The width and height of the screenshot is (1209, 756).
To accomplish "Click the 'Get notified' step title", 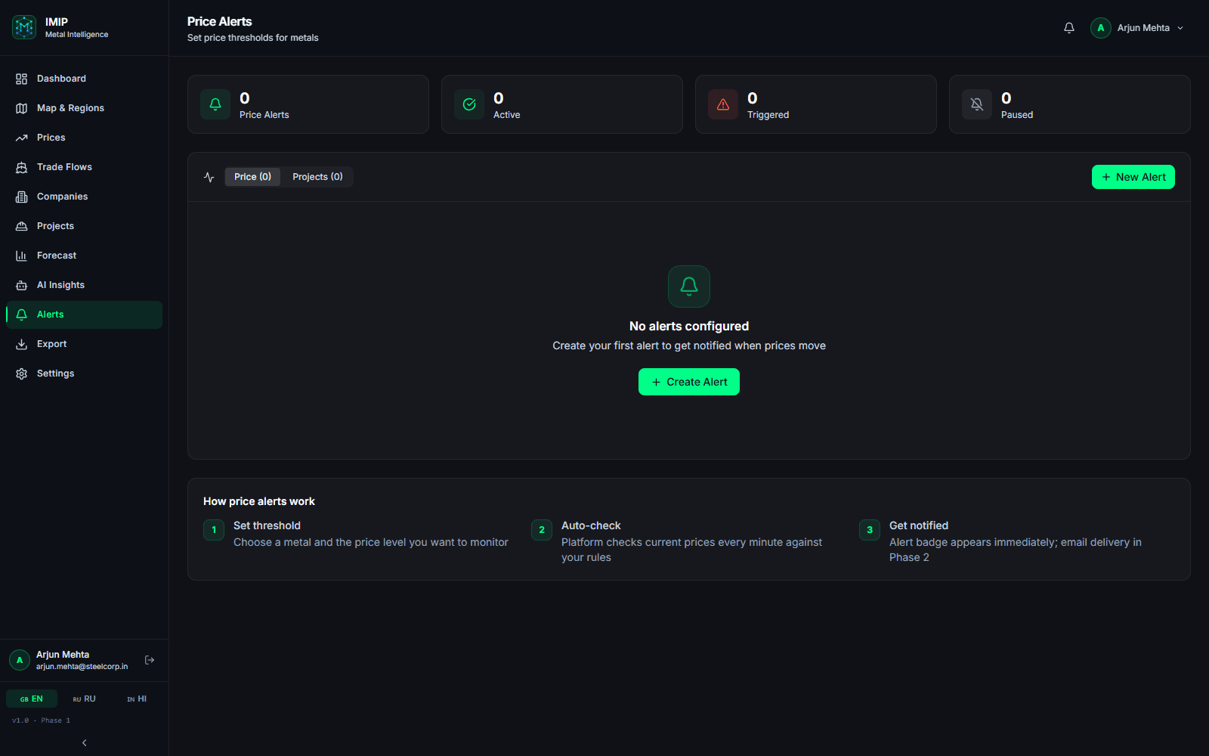I will [x=919, y=525].
